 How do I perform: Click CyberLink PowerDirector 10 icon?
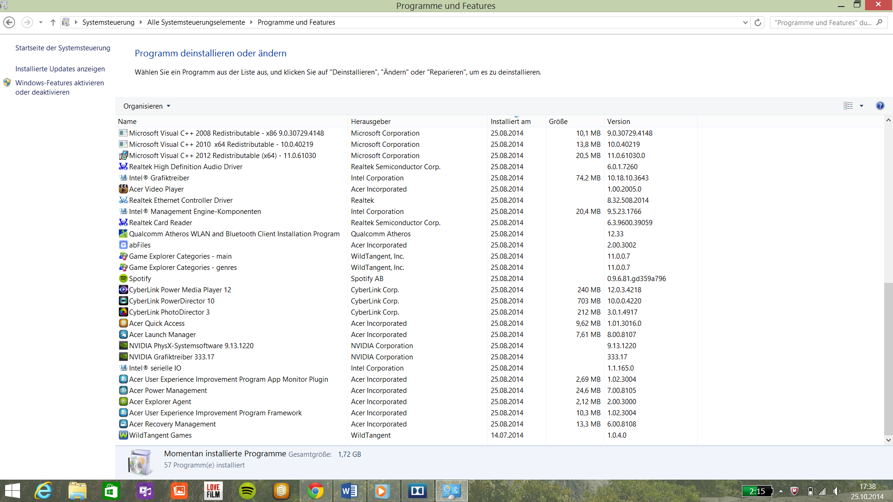123,301
